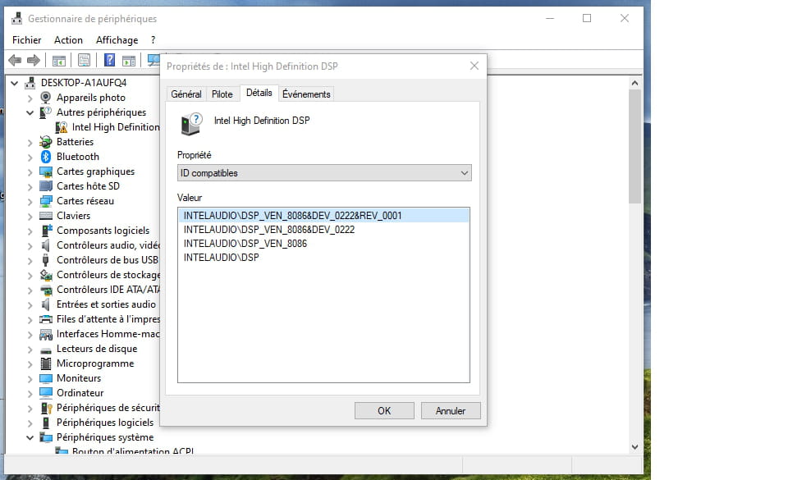Click the Appareils photo webcam icon
This screenshot has height=480, width=788.
click(47, 98)
